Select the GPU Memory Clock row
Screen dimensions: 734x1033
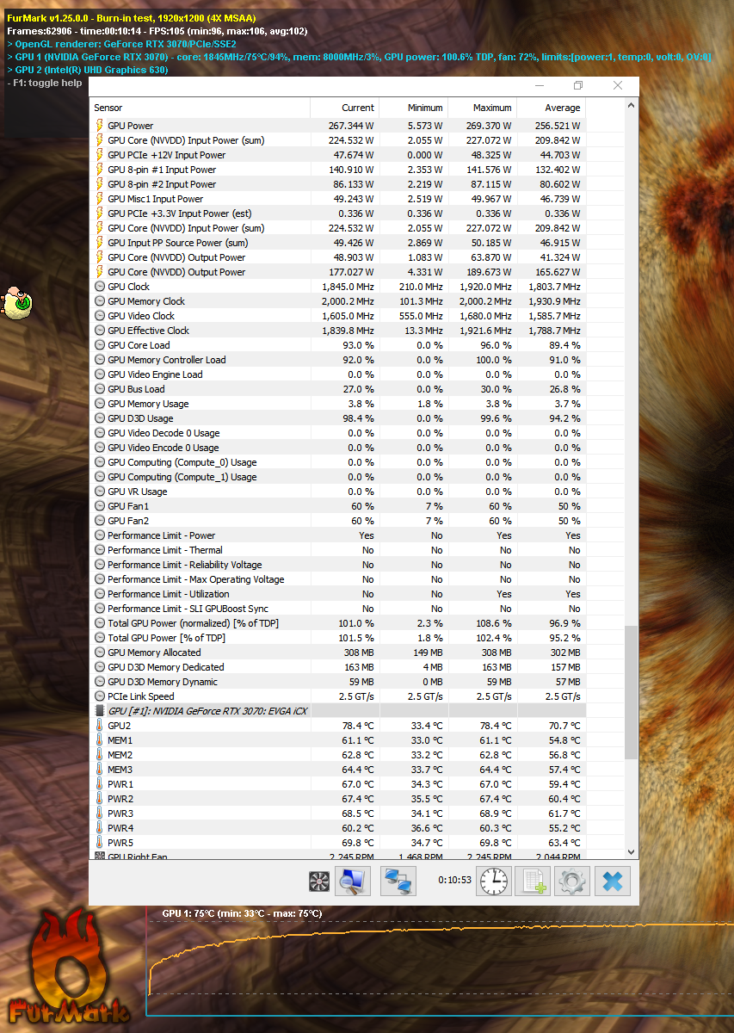338,301
